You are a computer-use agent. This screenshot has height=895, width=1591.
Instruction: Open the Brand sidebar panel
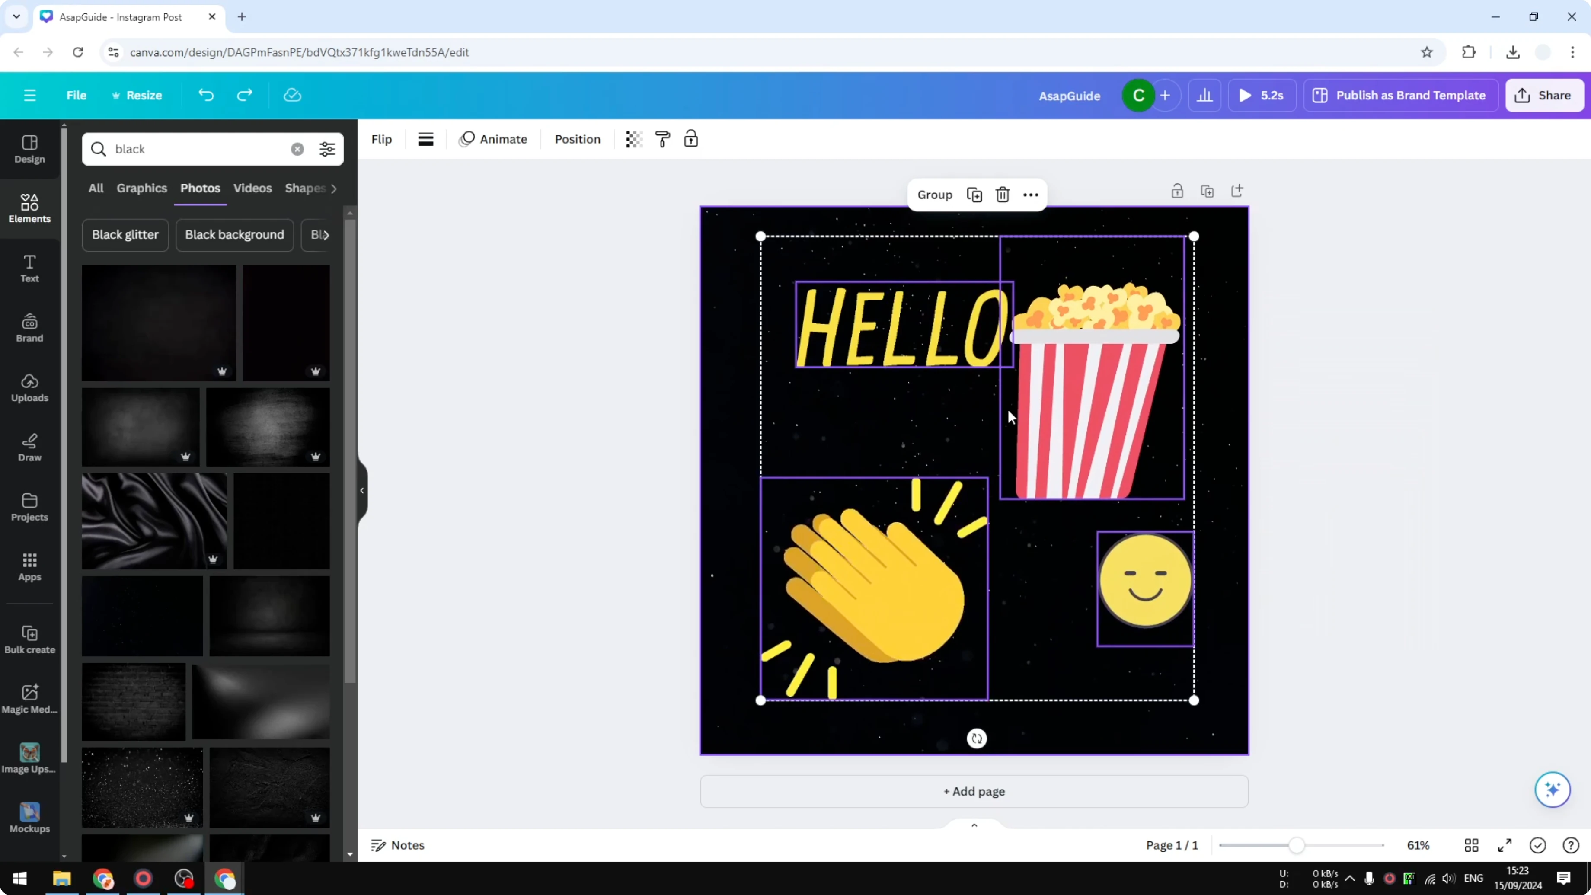[x=30, y=329]
